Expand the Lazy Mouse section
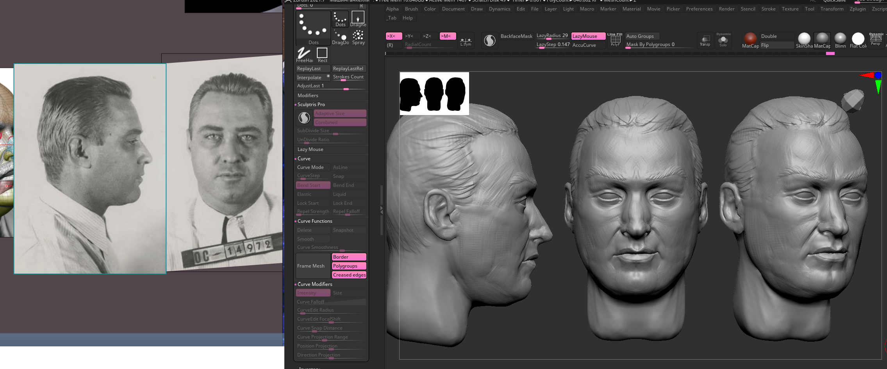The image size is (887, 369). (310, 149)
